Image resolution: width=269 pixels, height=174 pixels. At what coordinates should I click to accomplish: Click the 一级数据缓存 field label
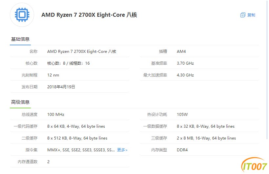point(155,126)
